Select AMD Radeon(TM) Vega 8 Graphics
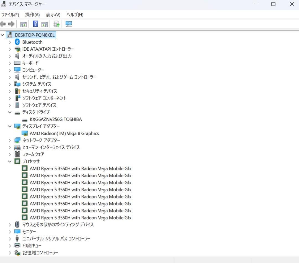299x263 pixels. 64,133
